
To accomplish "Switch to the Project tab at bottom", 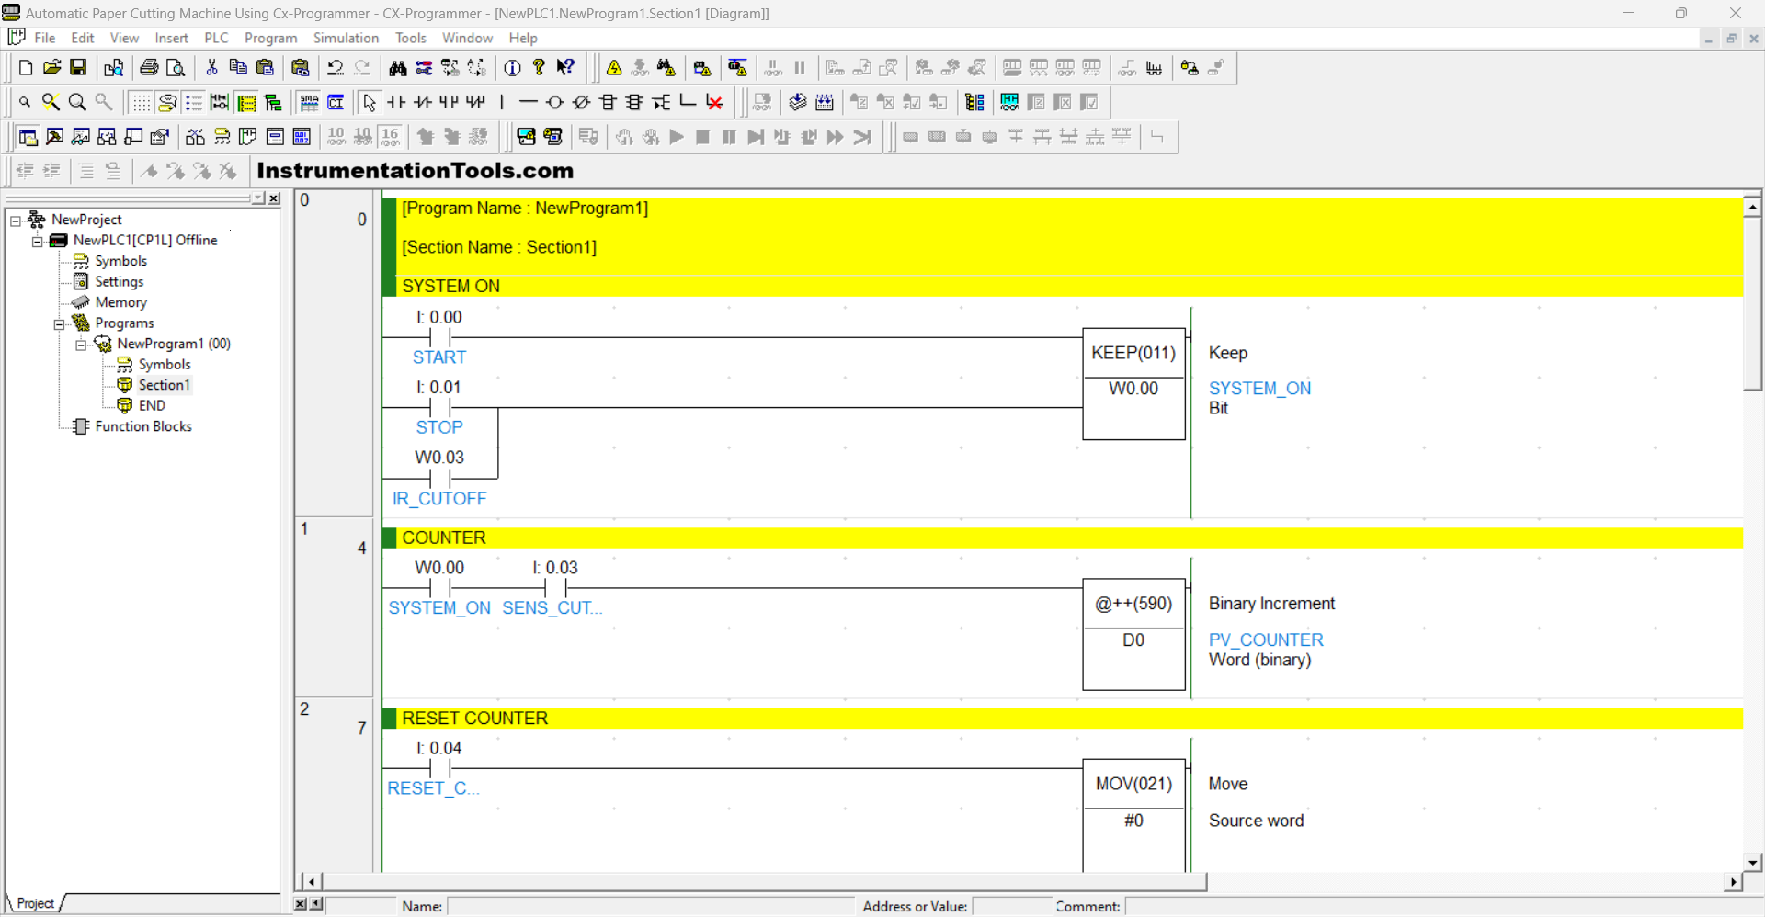I will pyautogui.click(x=35, y=903).
